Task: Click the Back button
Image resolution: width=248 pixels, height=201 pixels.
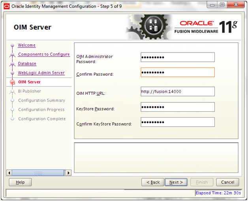Action: [153, 182]
